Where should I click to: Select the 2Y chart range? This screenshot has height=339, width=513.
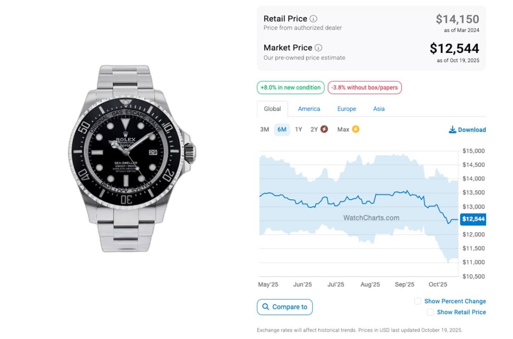point(314,130)
